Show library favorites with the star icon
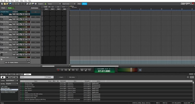 (x=17, y=77)
